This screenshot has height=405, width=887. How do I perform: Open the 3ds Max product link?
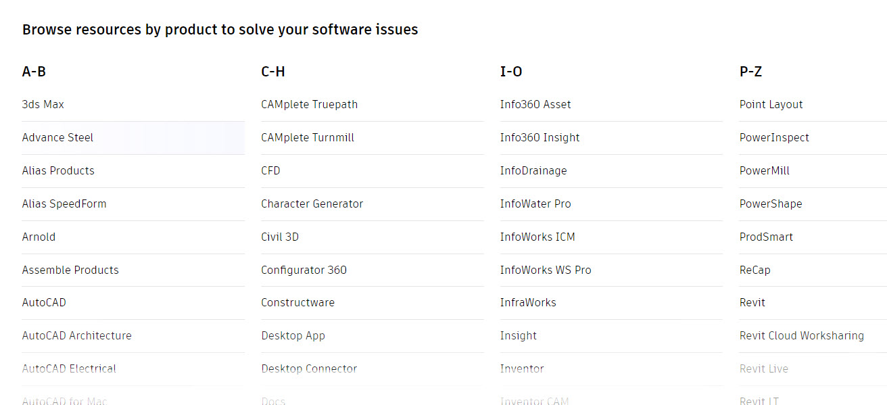pyautogui.click(x=43, y=104)
